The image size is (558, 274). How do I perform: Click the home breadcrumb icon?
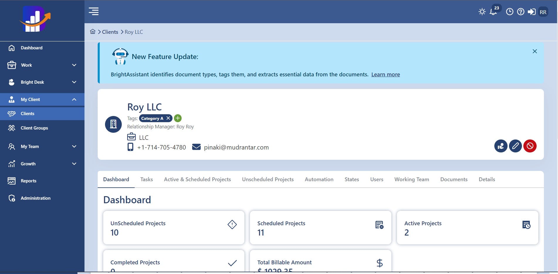point(93,31)
